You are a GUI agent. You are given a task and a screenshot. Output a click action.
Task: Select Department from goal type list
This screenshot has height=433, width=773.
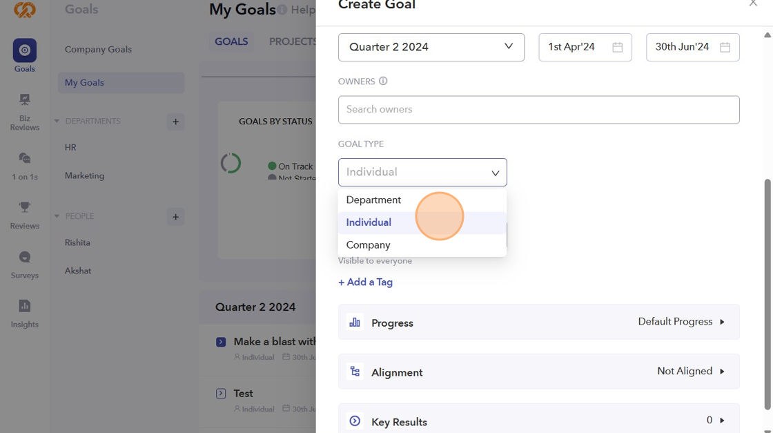click(373, 200)
